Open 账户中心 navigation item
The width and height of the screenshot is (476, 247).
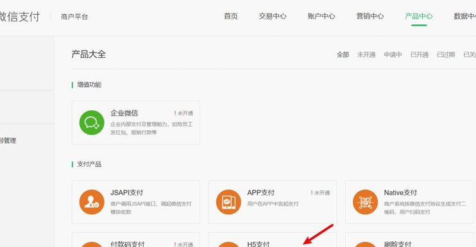click(321, 16)
